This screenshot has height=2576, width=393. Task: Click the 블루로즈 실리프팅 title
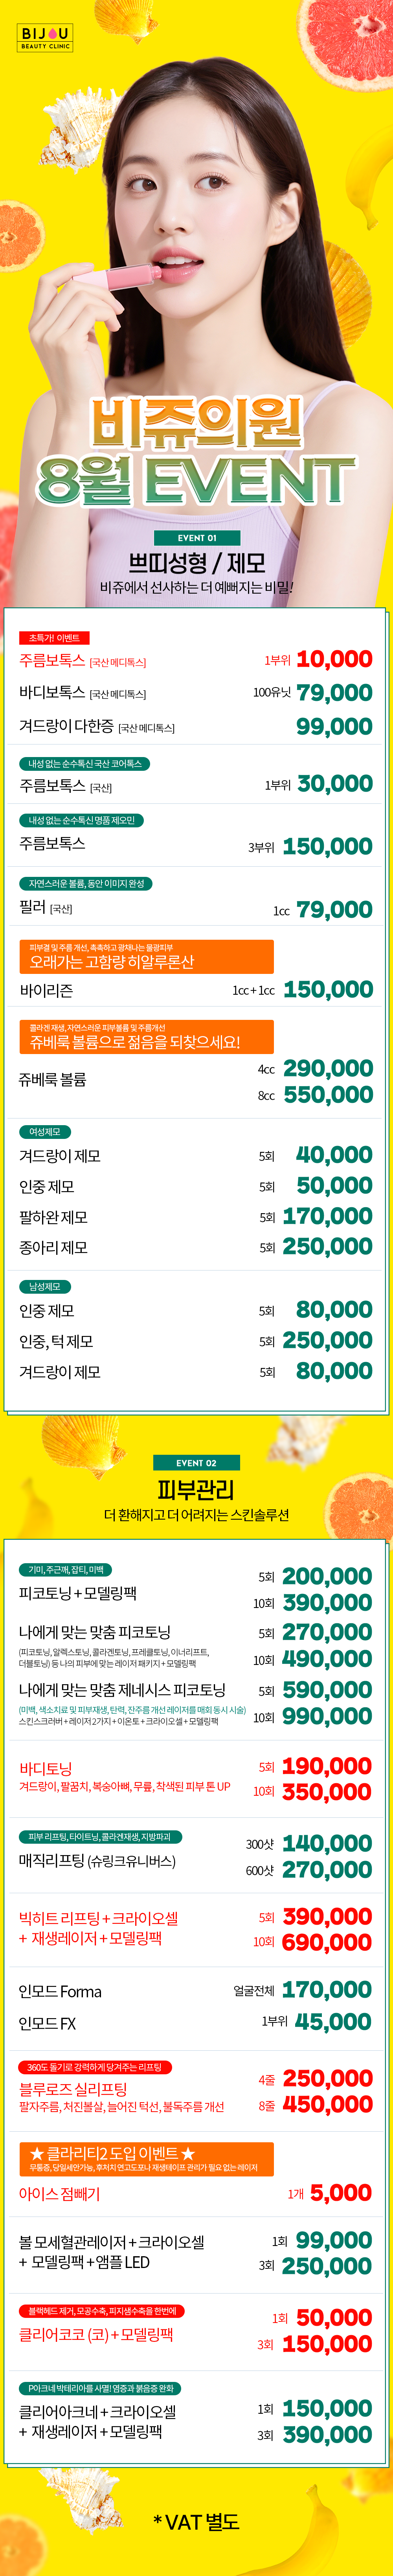(x=73, y=2089)
